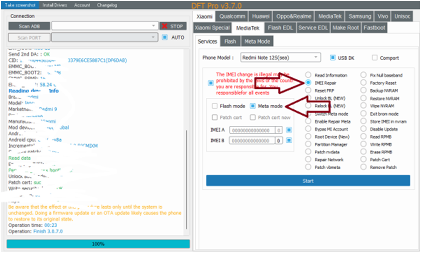Open the Xiaomi Special tab
The image size is (421, 253).
(x=212, y=27)
